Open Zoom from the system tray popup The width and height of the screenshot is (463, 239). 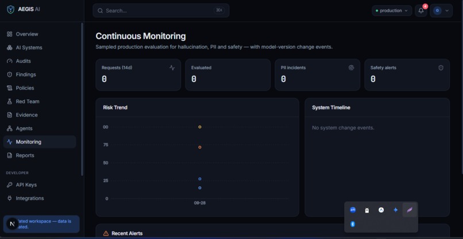353,210
